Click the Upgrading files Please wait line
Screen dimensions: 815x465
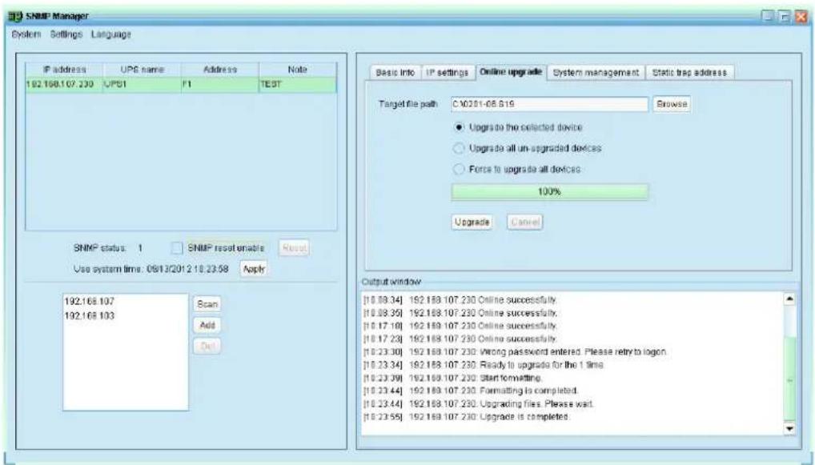pyautogui.click(x=478, y=403)
